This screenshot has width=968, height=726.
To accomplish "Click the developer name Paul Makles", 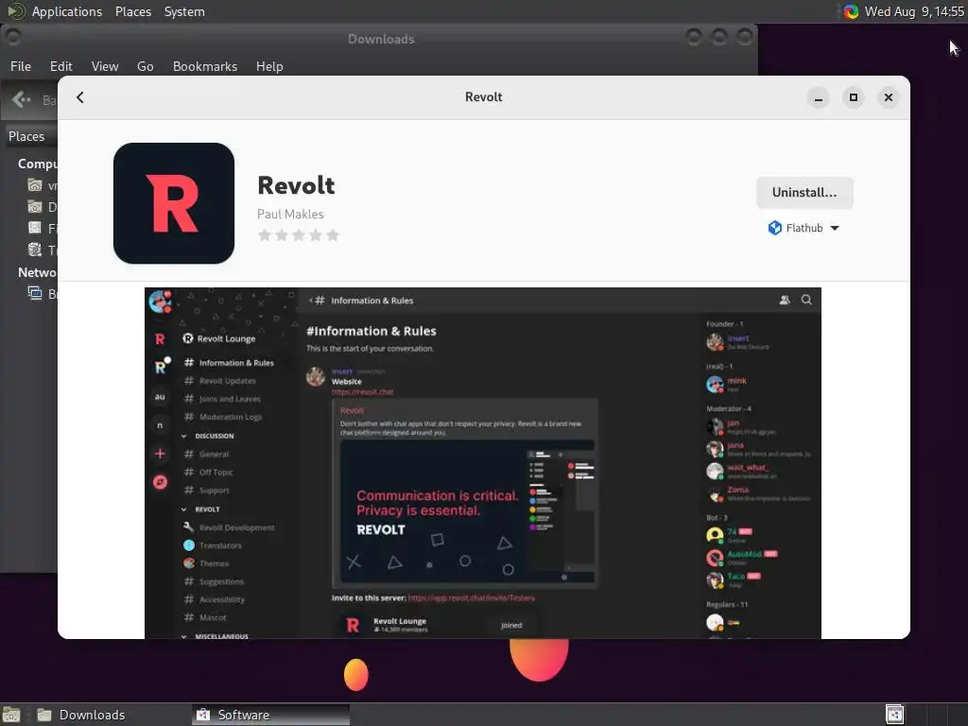I will [x=290, y=215].
